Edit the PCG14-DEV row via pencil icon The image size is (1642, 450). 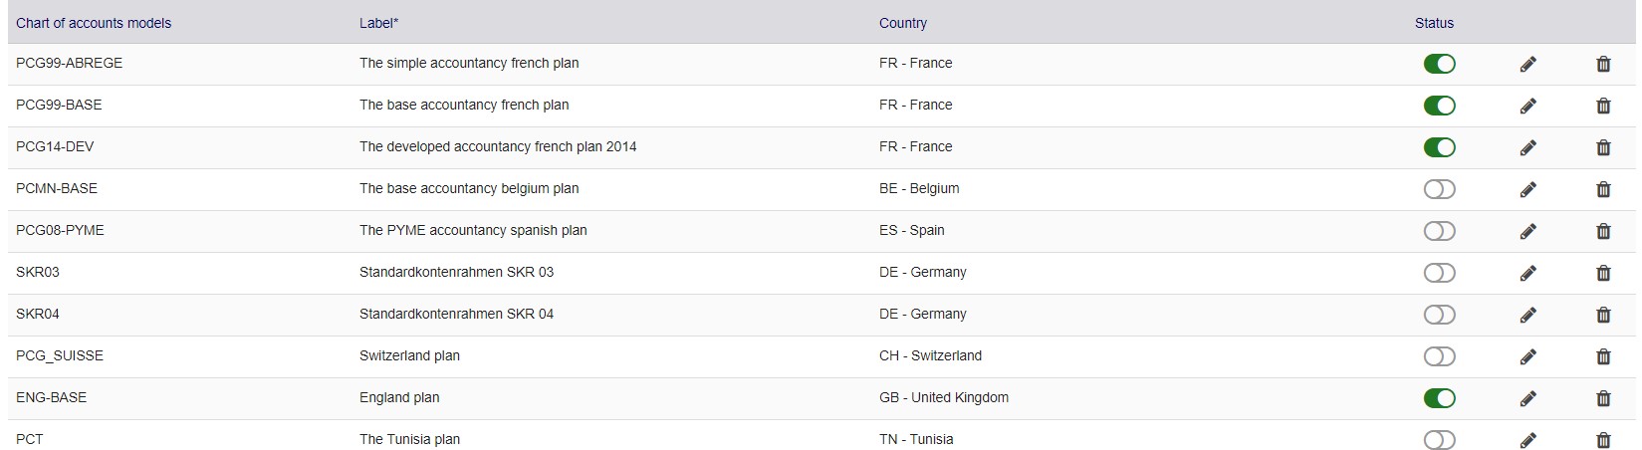[x=1528, y=147]
